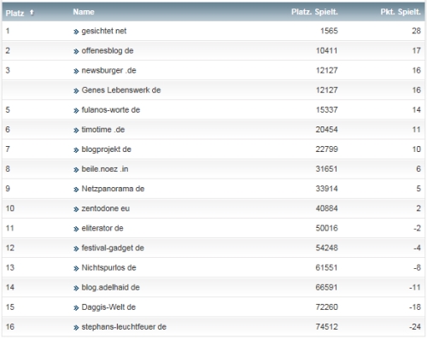Screen dimensions: 427x339
Task: Click the arrow icon before fulanos-worte de
Action: click(x=76, y=110)
